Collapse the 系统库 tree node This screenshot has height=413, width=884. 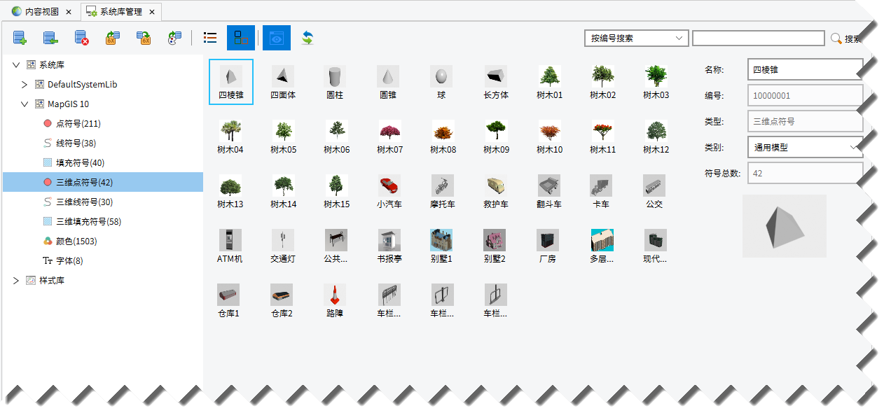point(16,64)
